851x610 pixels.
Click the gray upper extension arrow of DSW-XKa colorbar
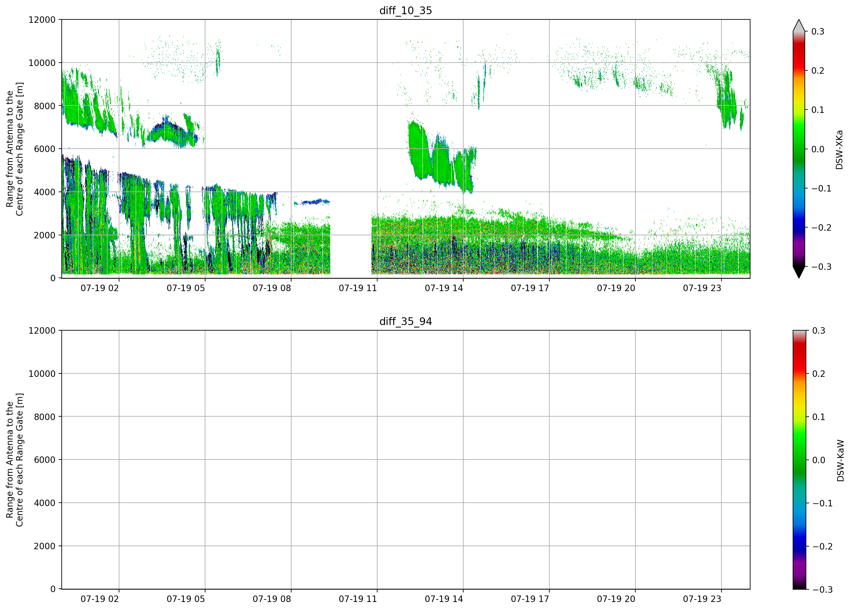pos(799,26)
